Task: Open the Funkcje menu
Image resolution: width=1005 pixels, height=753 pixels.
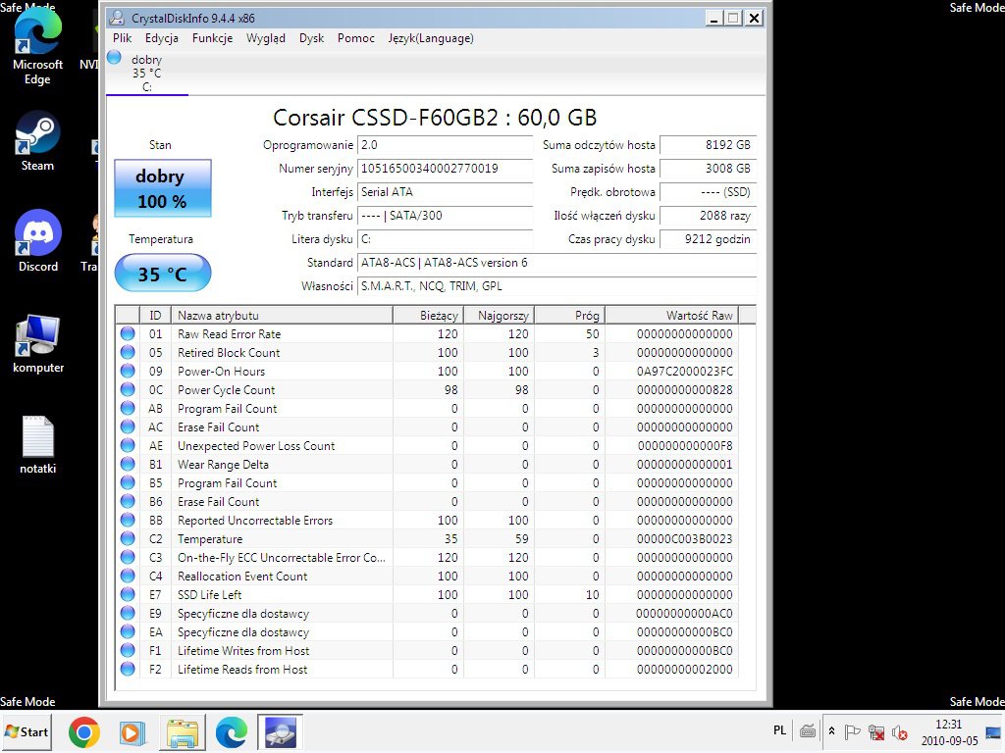Action: [x=212, y=38]
